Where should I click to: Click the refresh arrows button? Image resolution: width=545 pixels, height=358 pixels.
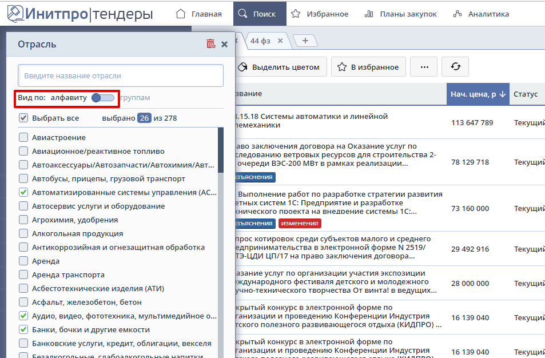tap(455, 67)
